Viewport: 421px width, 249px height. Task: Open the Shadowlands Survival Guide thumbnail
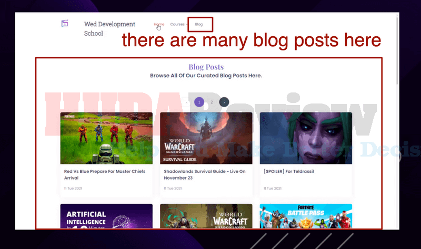click(x=206, y=138)
